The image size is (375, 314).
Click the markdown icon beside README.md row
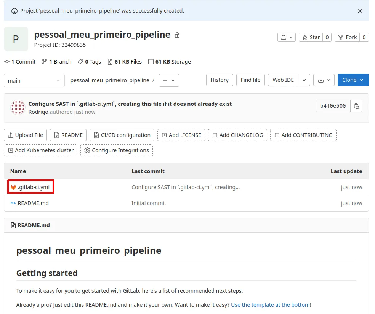(x=13, y=204)
